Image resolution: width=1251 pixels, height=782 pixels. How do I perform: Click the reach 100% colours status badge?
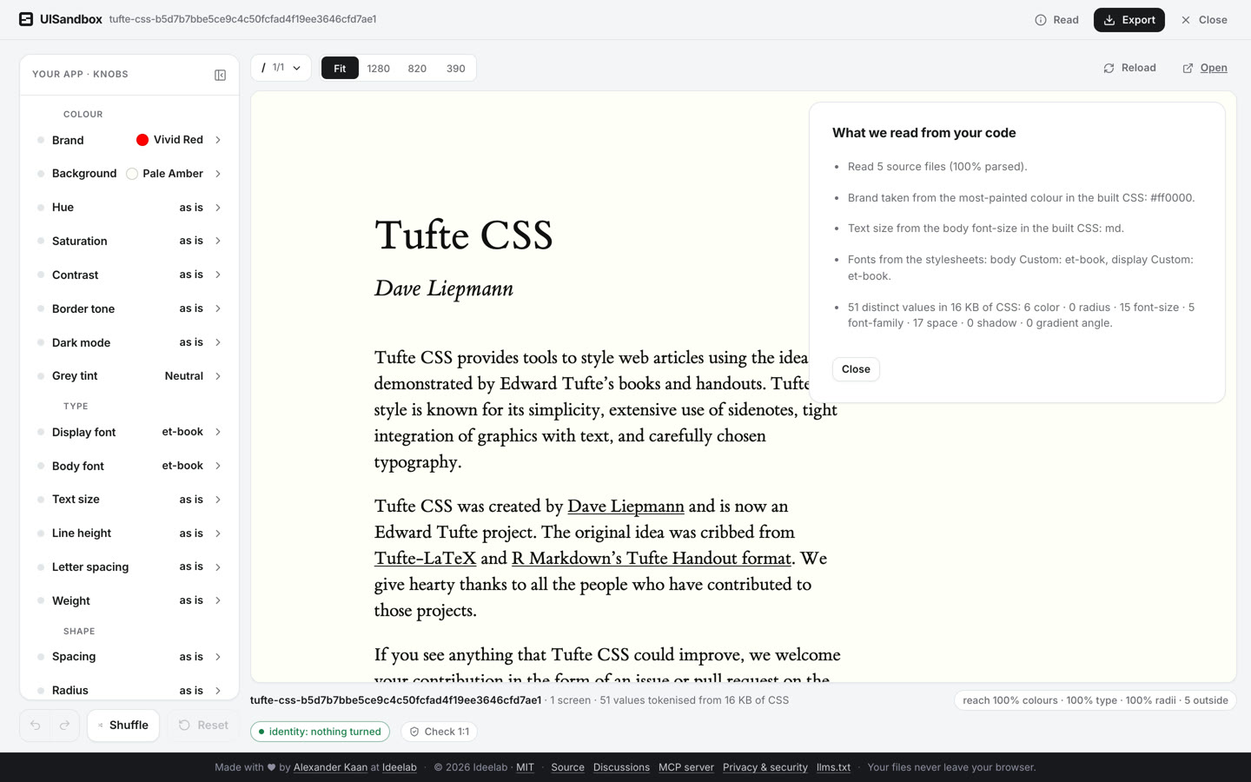[1095, 700]
